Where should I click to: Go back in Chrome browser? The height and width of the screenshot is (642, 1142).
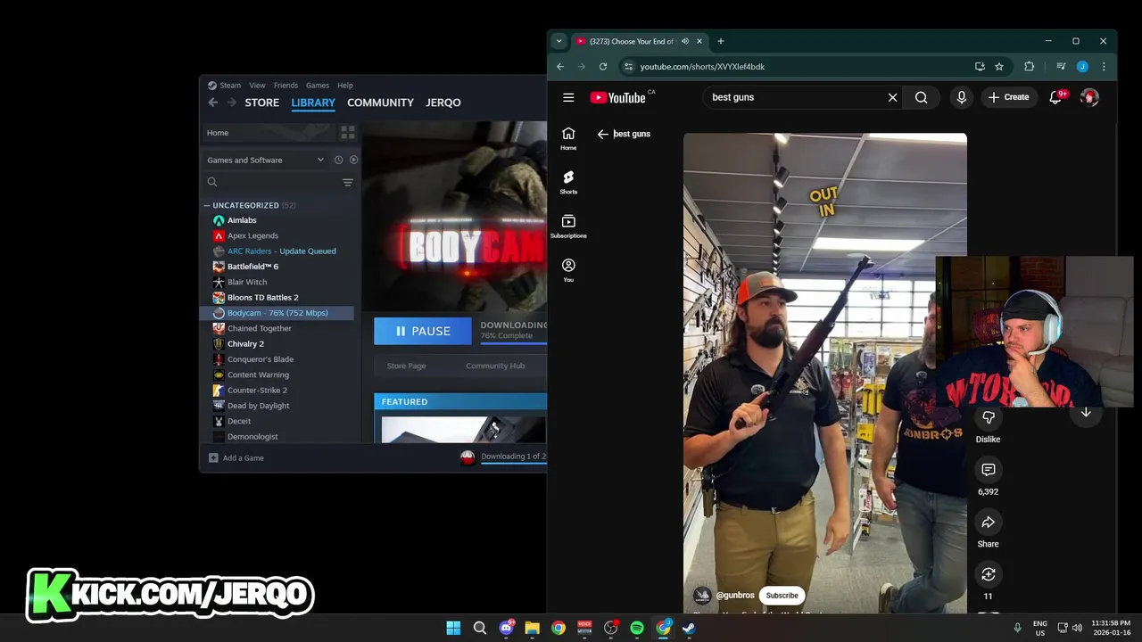pos(560,66)
